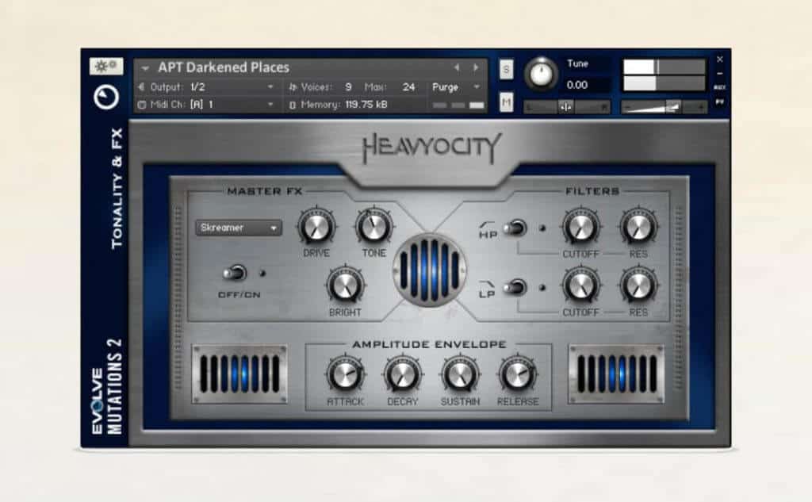Mute the instrument with the M button
The width and height of the screenshot is (812, 502).
tap(506, 102)
